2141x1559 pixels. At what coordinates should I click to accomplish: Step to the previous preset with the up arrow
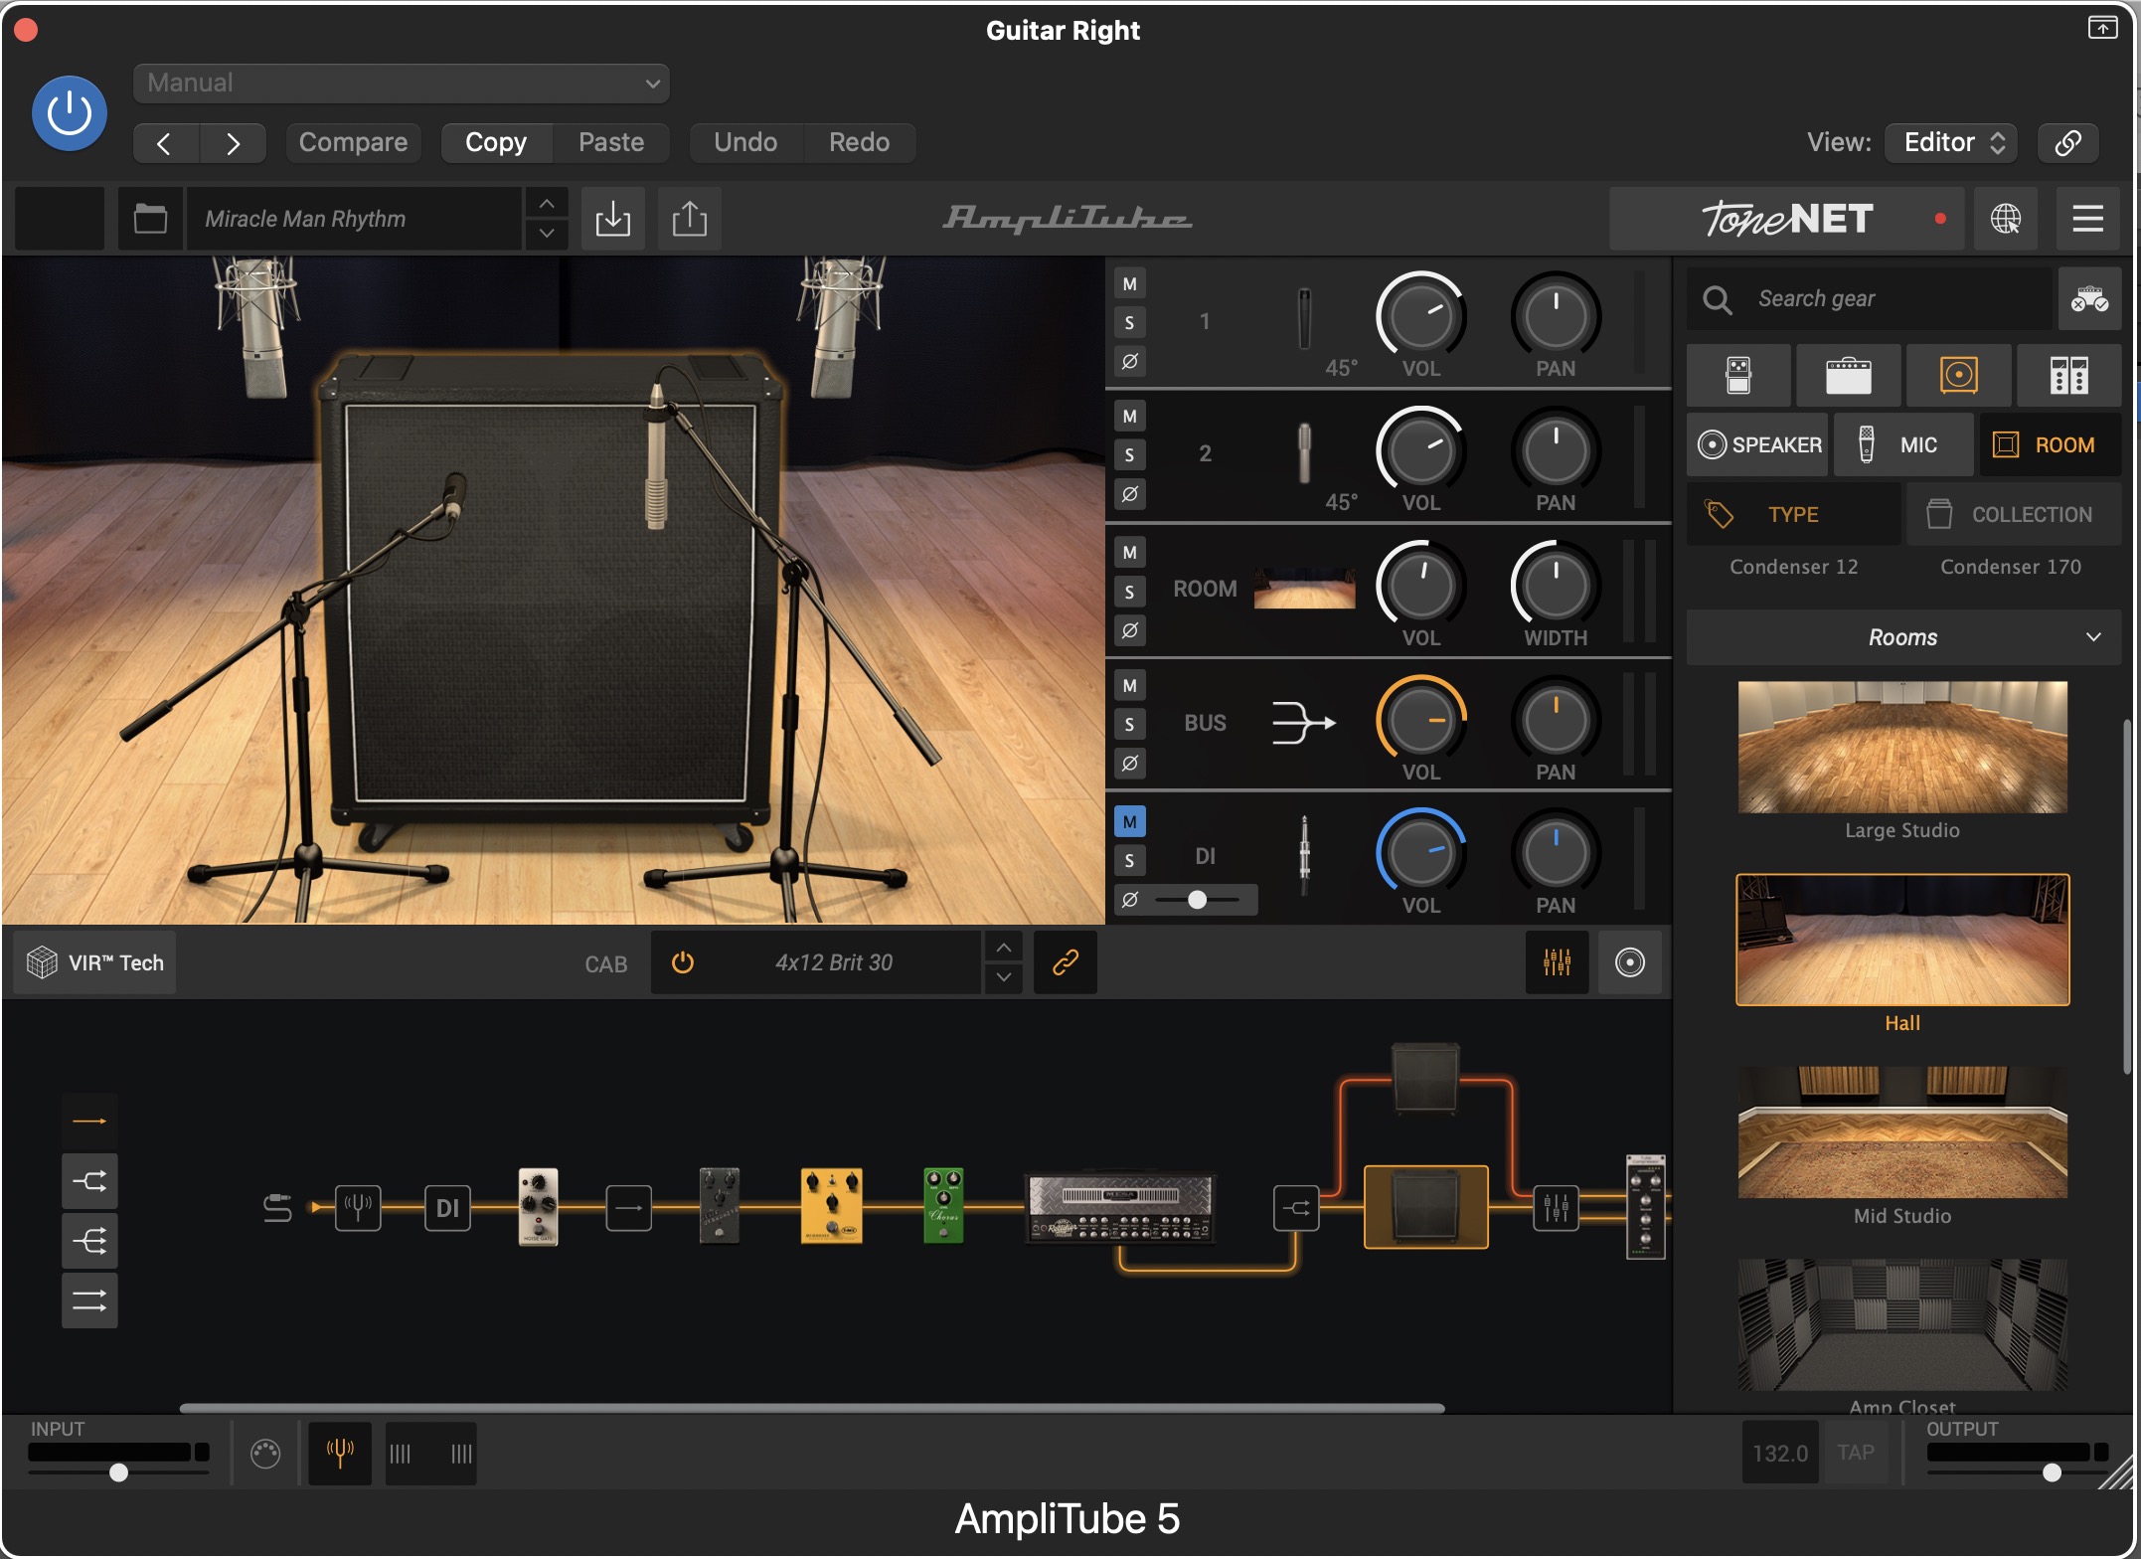pos(547,204)
